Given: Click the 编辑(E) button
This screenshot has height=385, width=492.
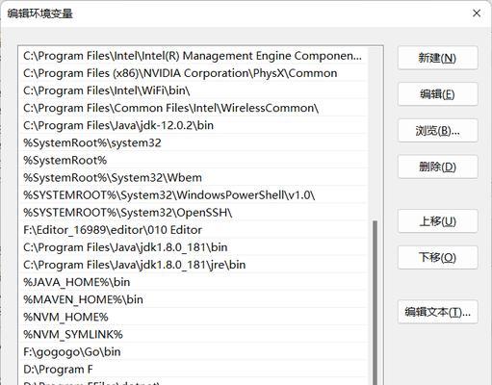Looking at the screenshot, I should point(438,94).
